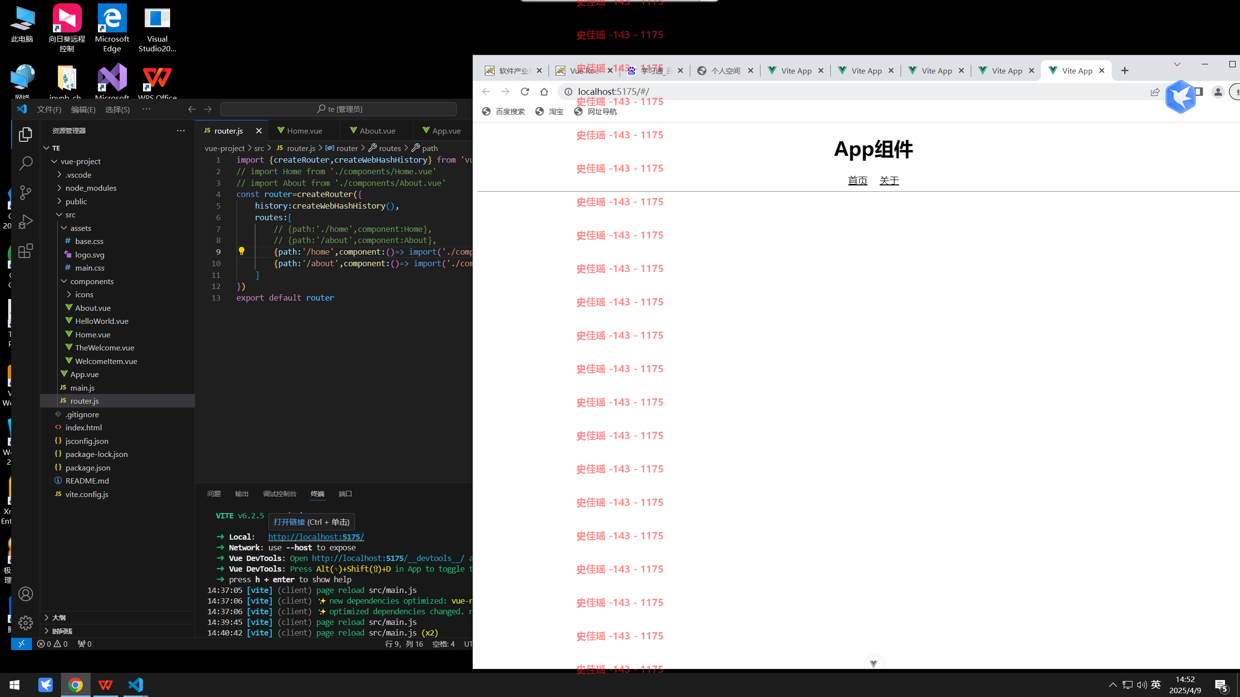Open the 淘宝 bookmark
The image size is (1240, 697).
[549, 112]
